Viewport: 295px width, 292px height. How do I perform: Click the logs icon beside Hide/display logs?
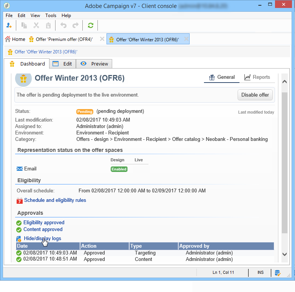pos(19,239)
